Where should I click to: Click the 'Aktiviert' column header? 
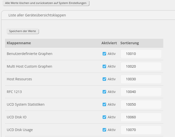[x=109, y=43]
